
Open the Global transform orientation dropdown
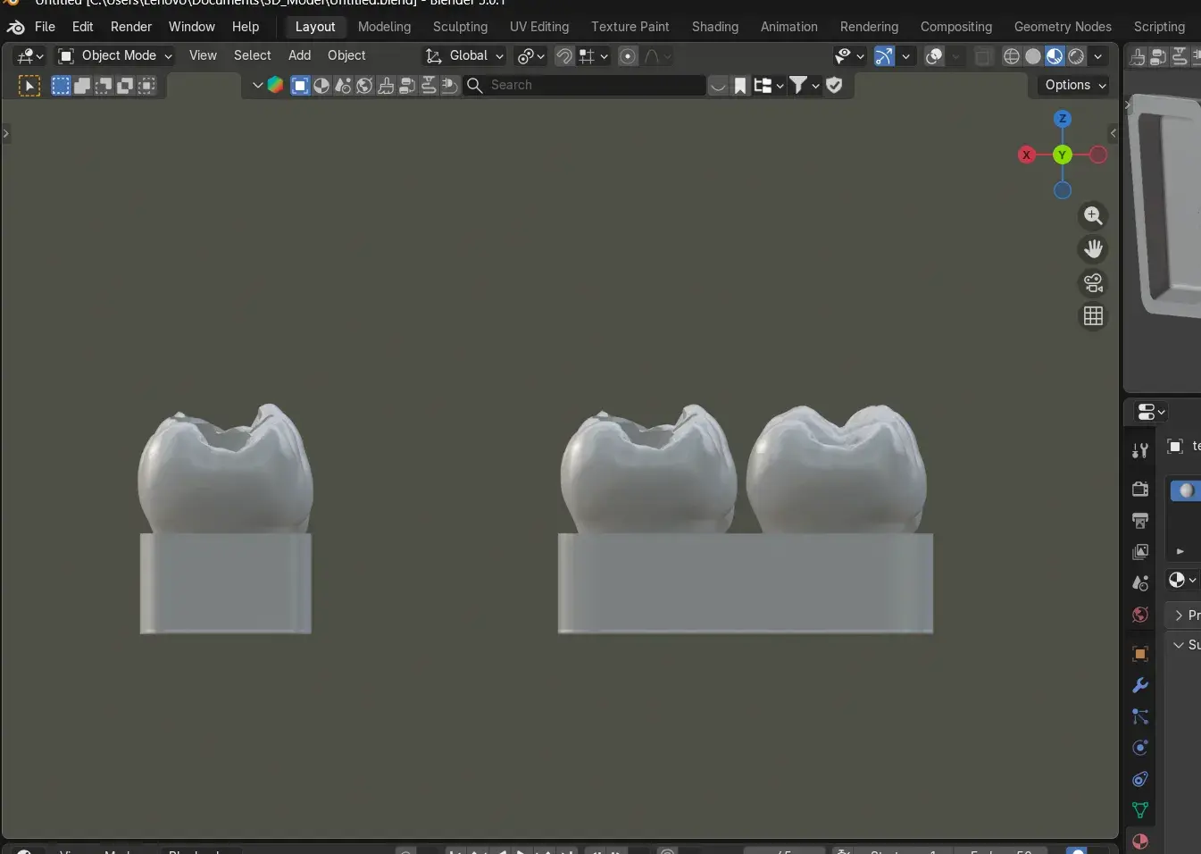point(464,55)
